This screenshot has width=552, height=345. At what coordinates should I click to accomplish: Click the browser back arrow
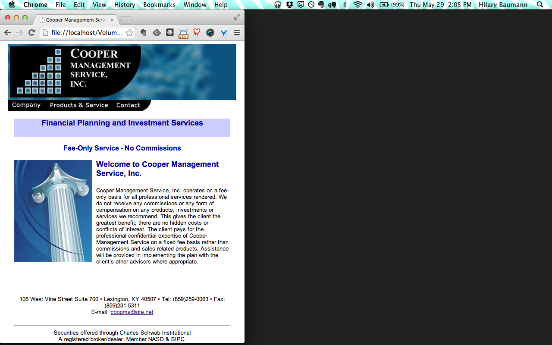point(7,33)
